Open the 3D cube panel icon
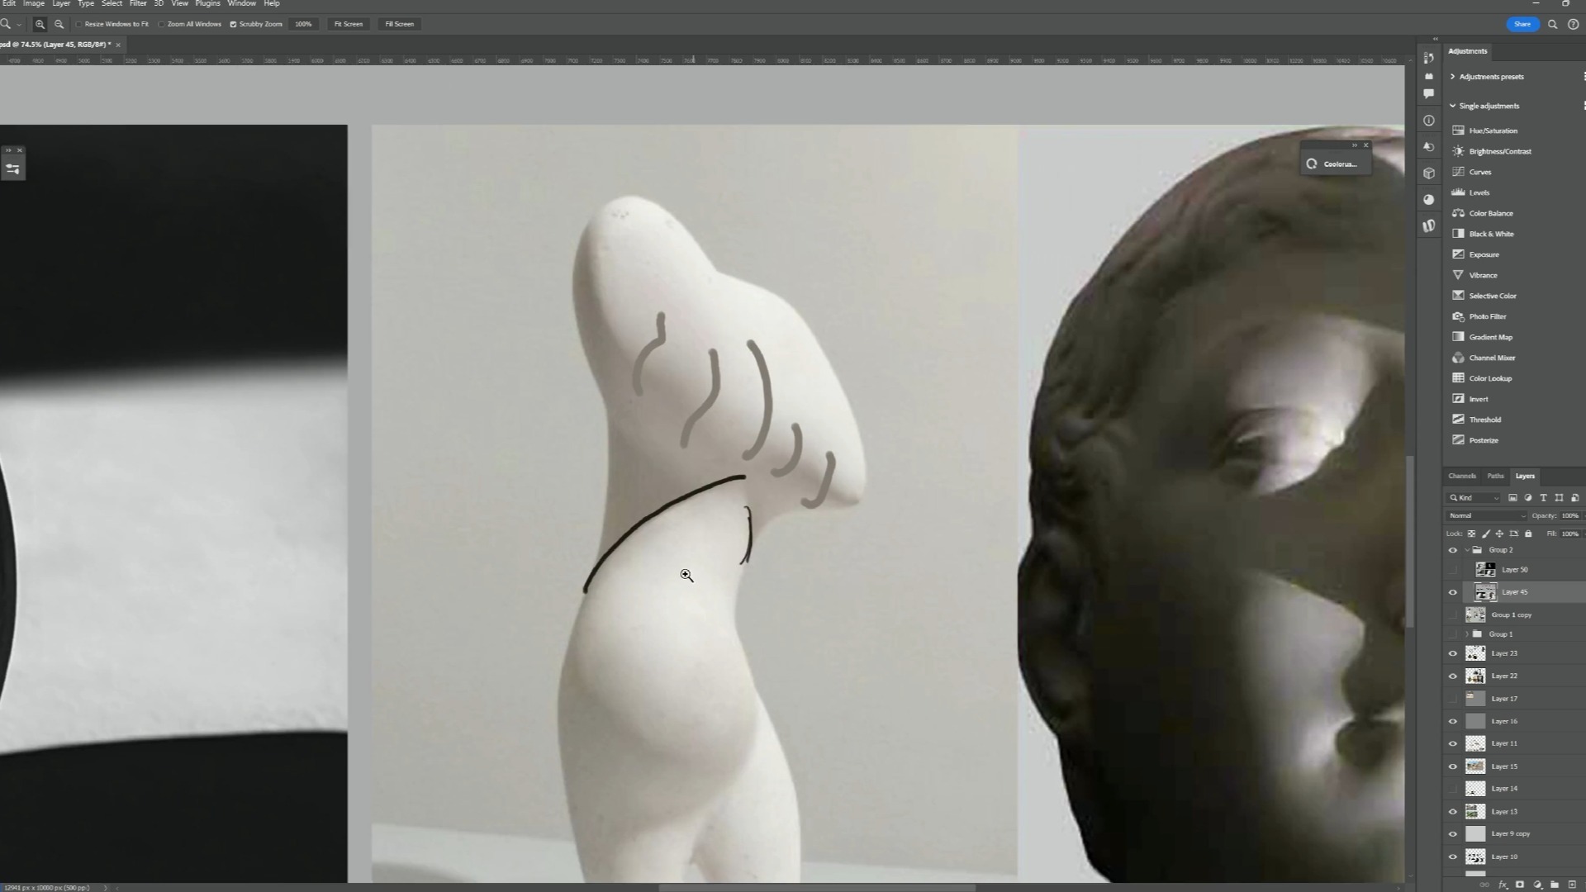Screen dimensions: 1586x892 [x=1429, y=173]
